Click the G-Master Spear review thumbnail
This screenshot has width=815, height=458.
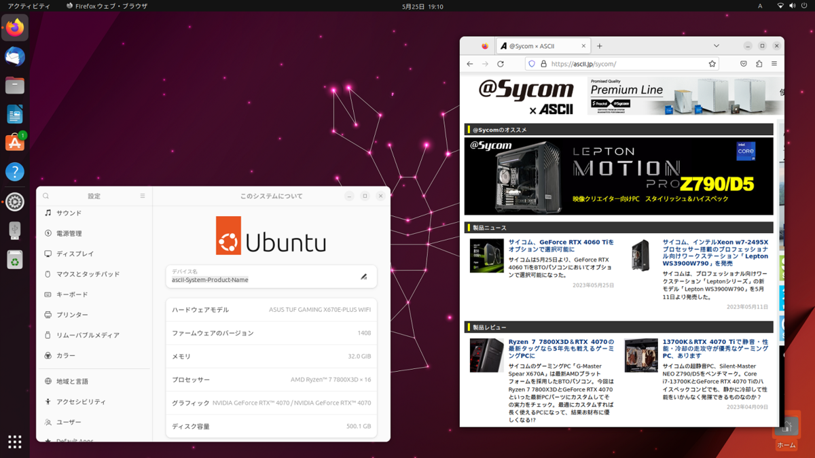486,355
